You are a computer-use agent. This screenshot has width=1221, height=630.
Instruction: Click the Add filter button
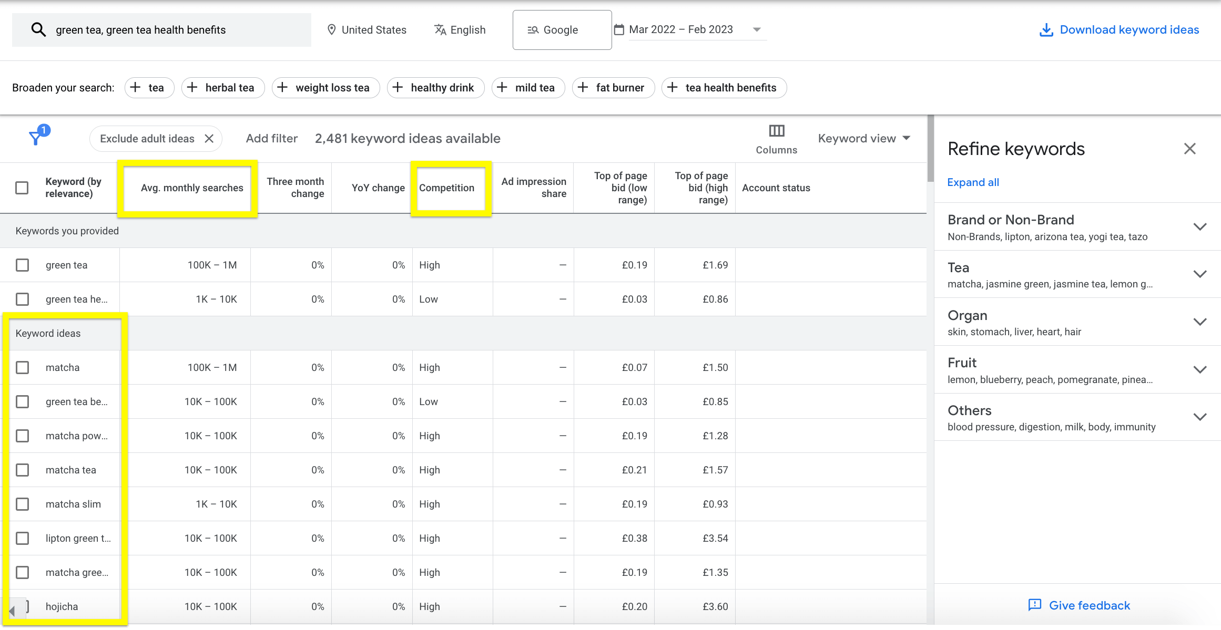coord(271,139)
